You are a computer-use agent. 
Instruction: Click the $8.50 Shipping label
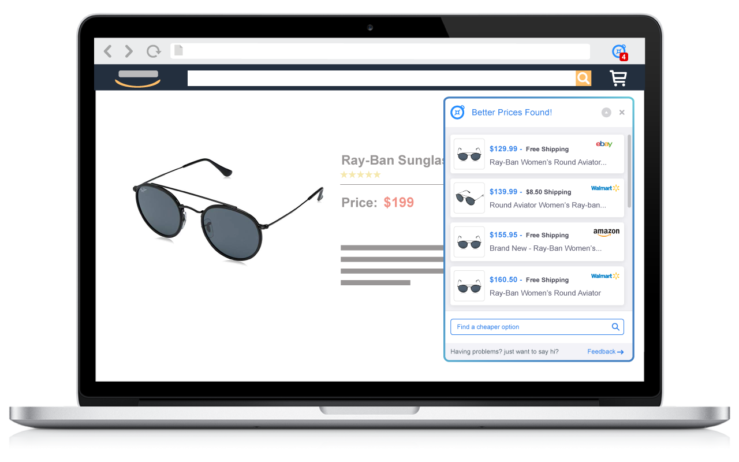tap(548, 192)
